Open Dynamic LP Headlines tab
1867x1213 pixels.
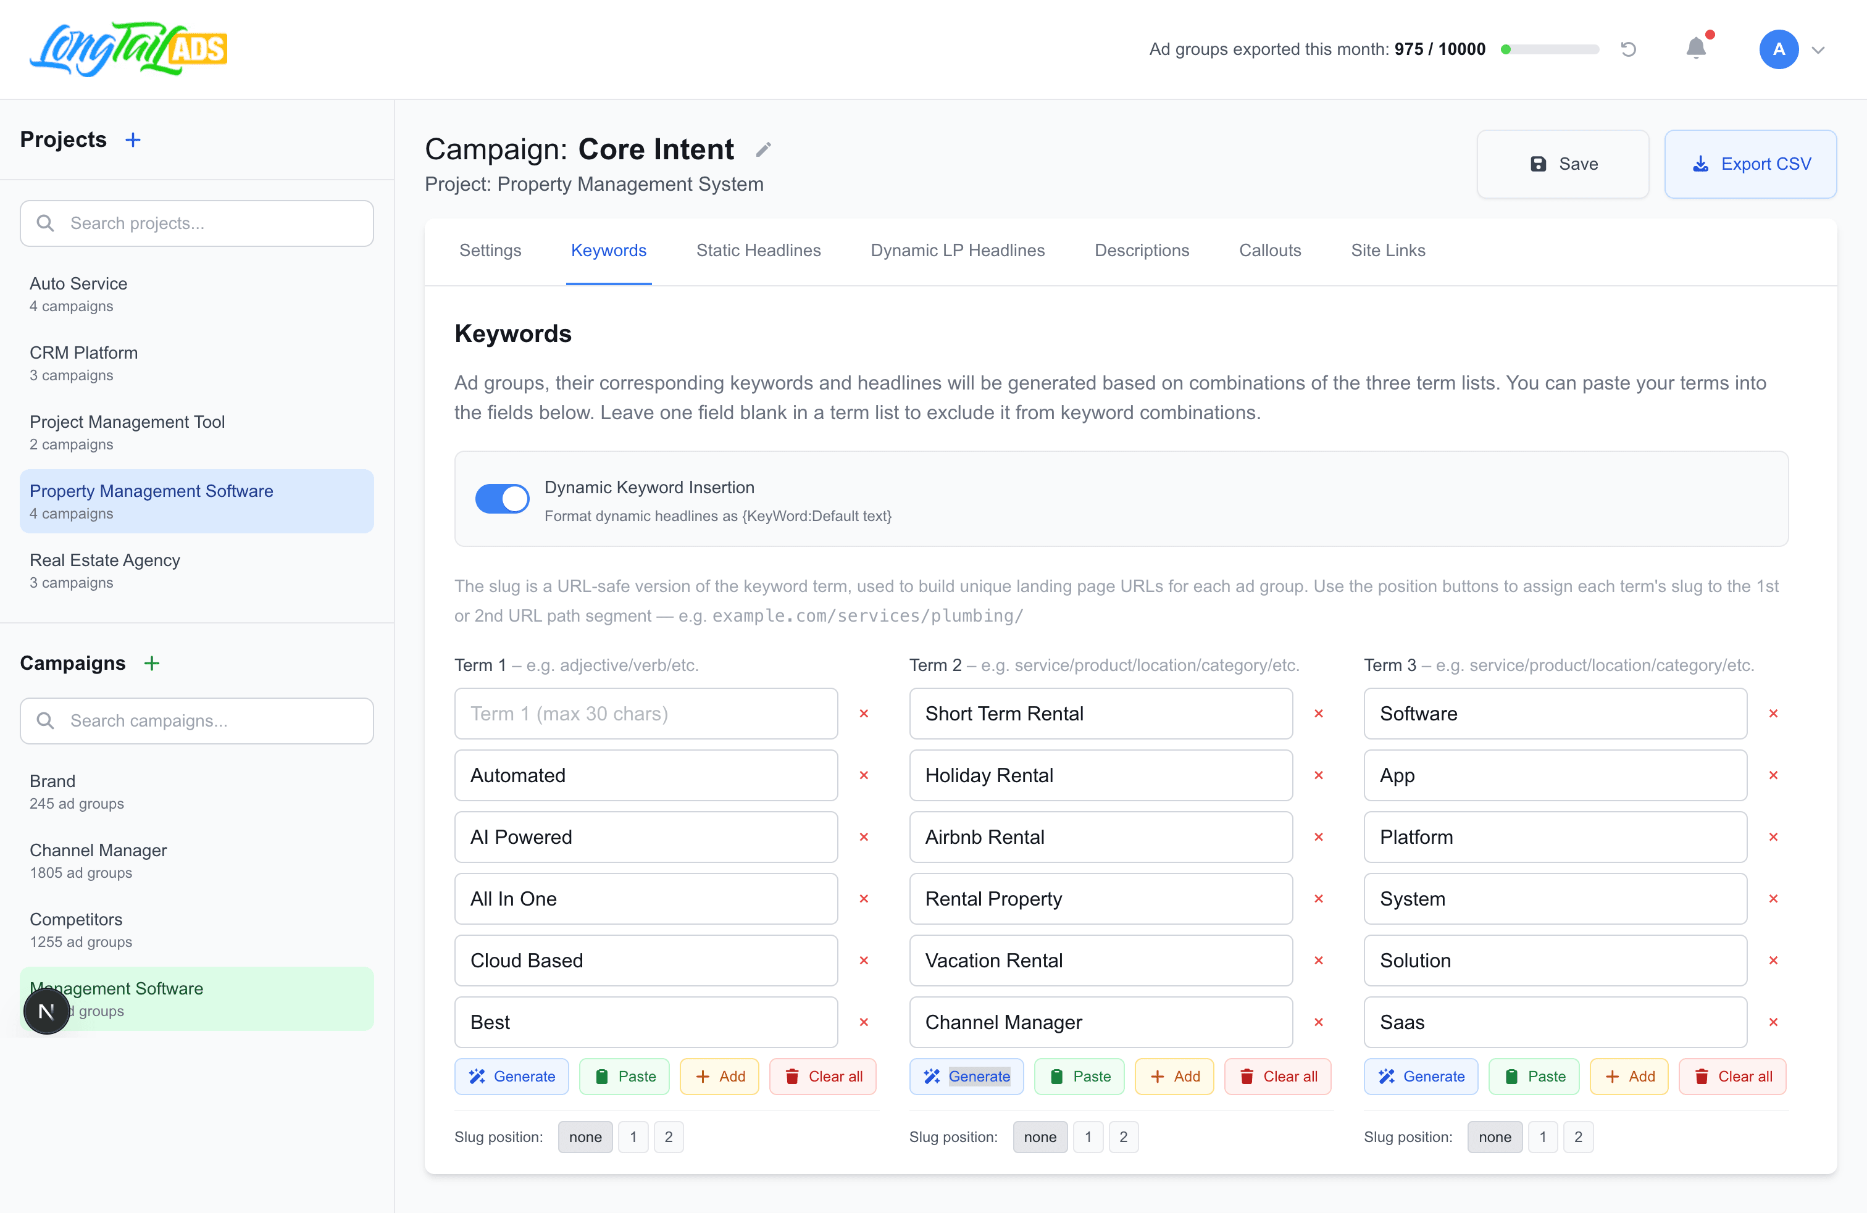958,250
